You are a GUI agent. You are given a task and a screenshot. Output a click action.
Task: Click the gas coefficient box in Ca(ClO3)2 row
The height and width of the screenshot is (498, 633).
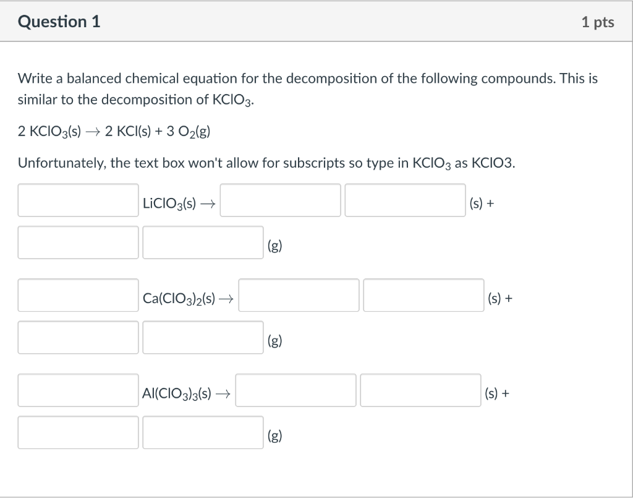coord(78,337)
